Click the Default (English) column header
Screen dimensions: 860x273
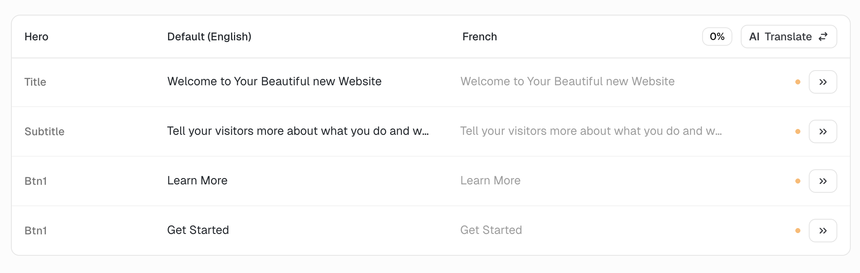(209, 37)
